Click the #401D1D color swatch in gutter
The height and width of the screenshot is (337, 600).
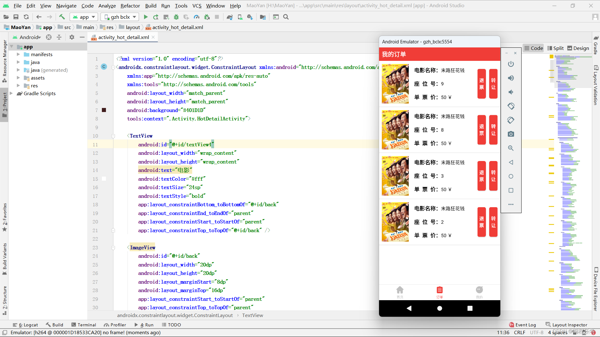(x=104, y=110)
